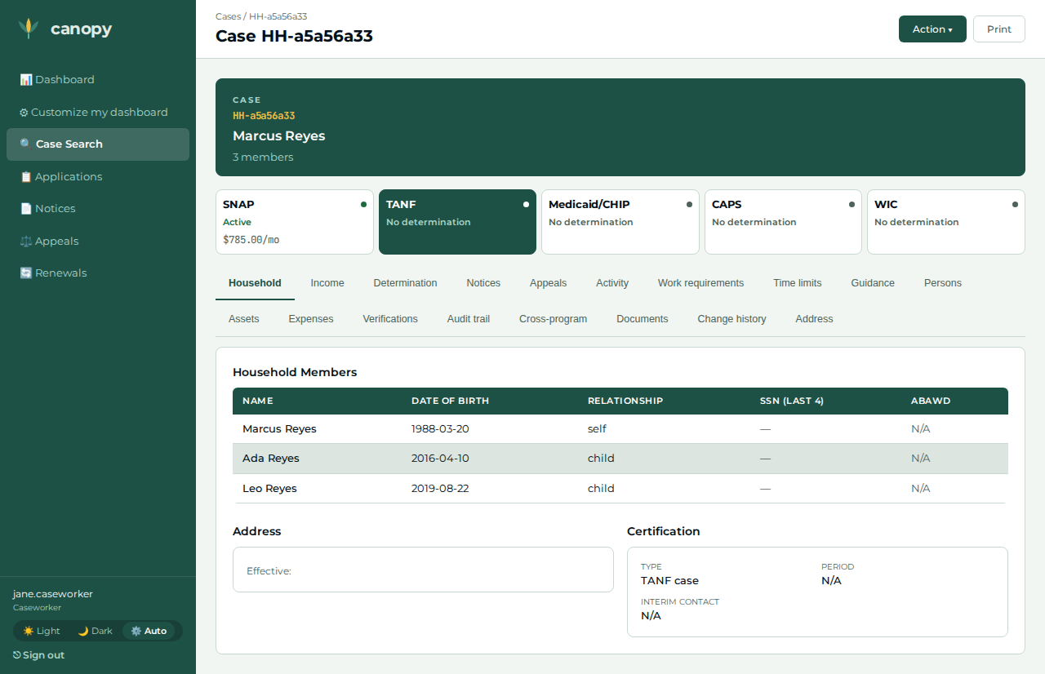Go to the Notices tab
The image size is (1045, 674).
click(x=483, y=283)
